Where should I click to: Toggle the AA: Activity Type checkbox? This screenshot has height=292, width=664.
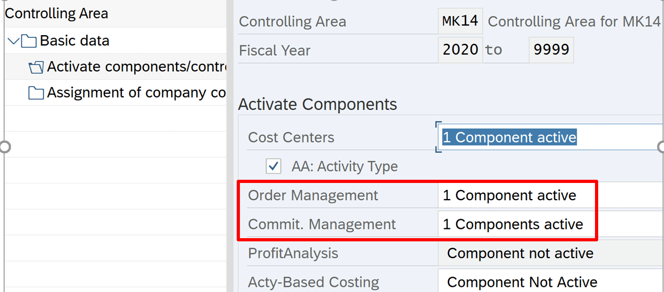tap(273, 167)
